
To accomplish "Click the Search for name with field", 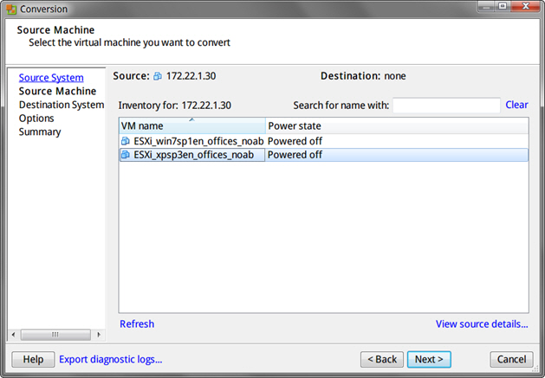I will [446, 105].
